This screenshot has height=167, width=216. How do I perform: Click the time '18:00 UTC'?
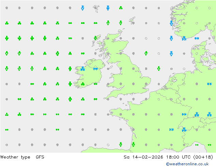click(x=179, y=157)
